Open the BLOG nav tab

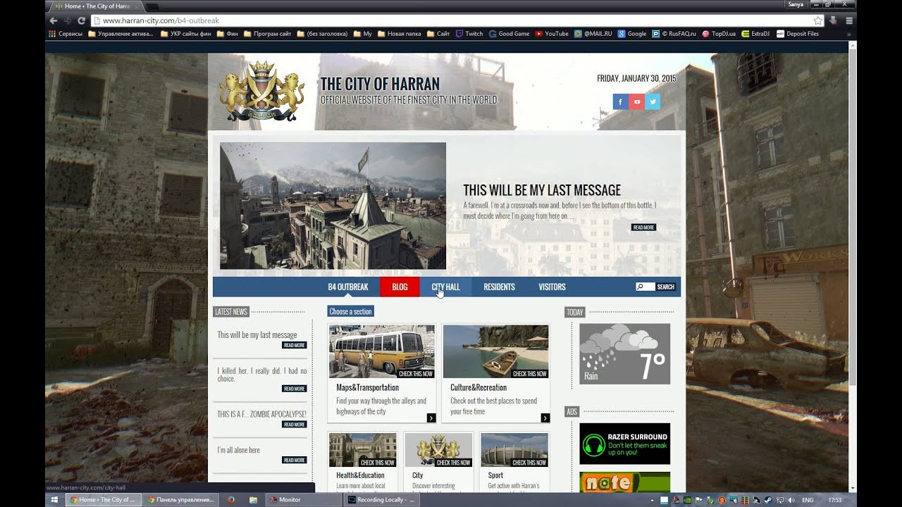pos(400,287)
